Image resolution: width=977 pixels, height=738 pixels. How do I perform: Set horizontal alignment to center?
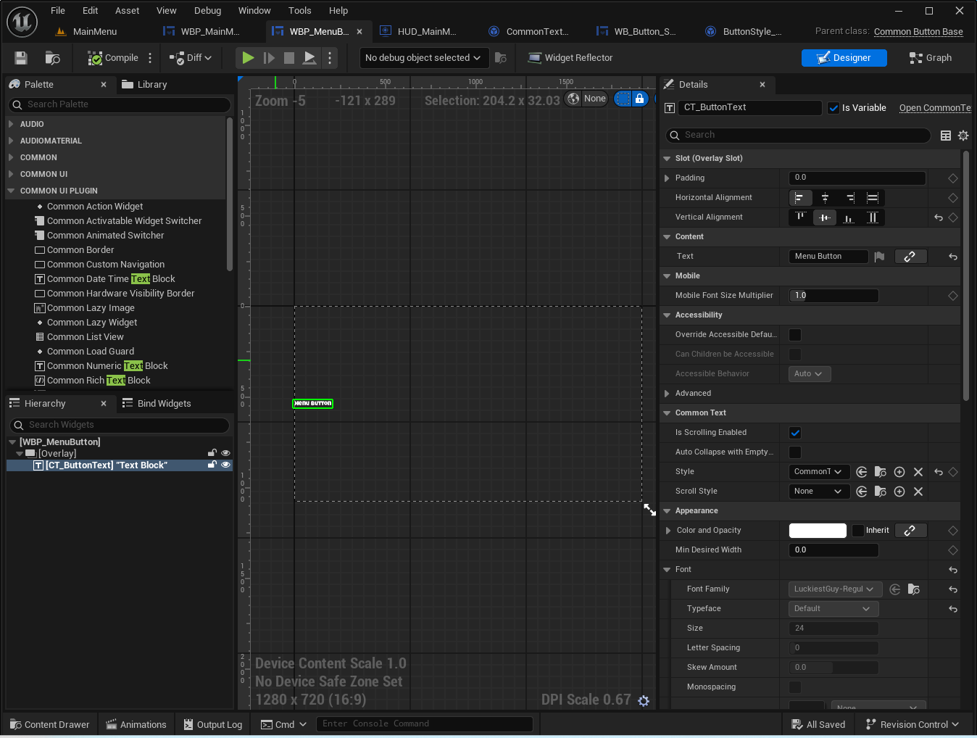825,198
